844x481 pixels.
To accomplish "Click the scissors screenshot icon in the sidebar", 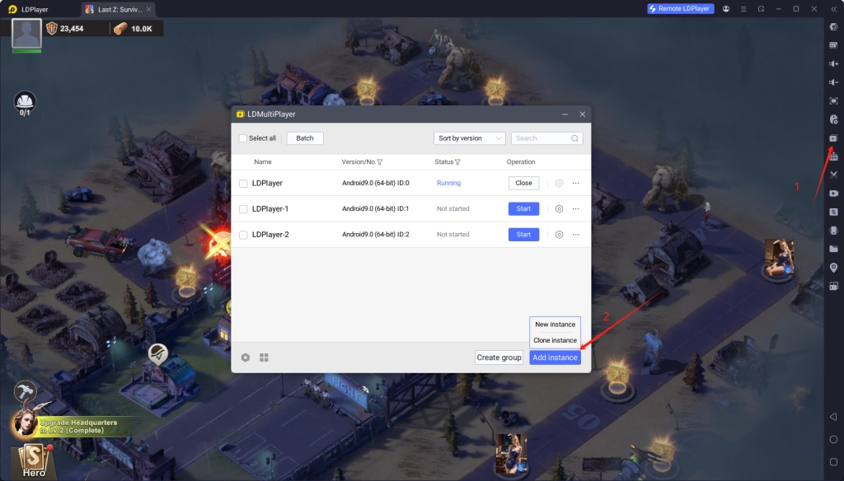I will pos(833,175).
